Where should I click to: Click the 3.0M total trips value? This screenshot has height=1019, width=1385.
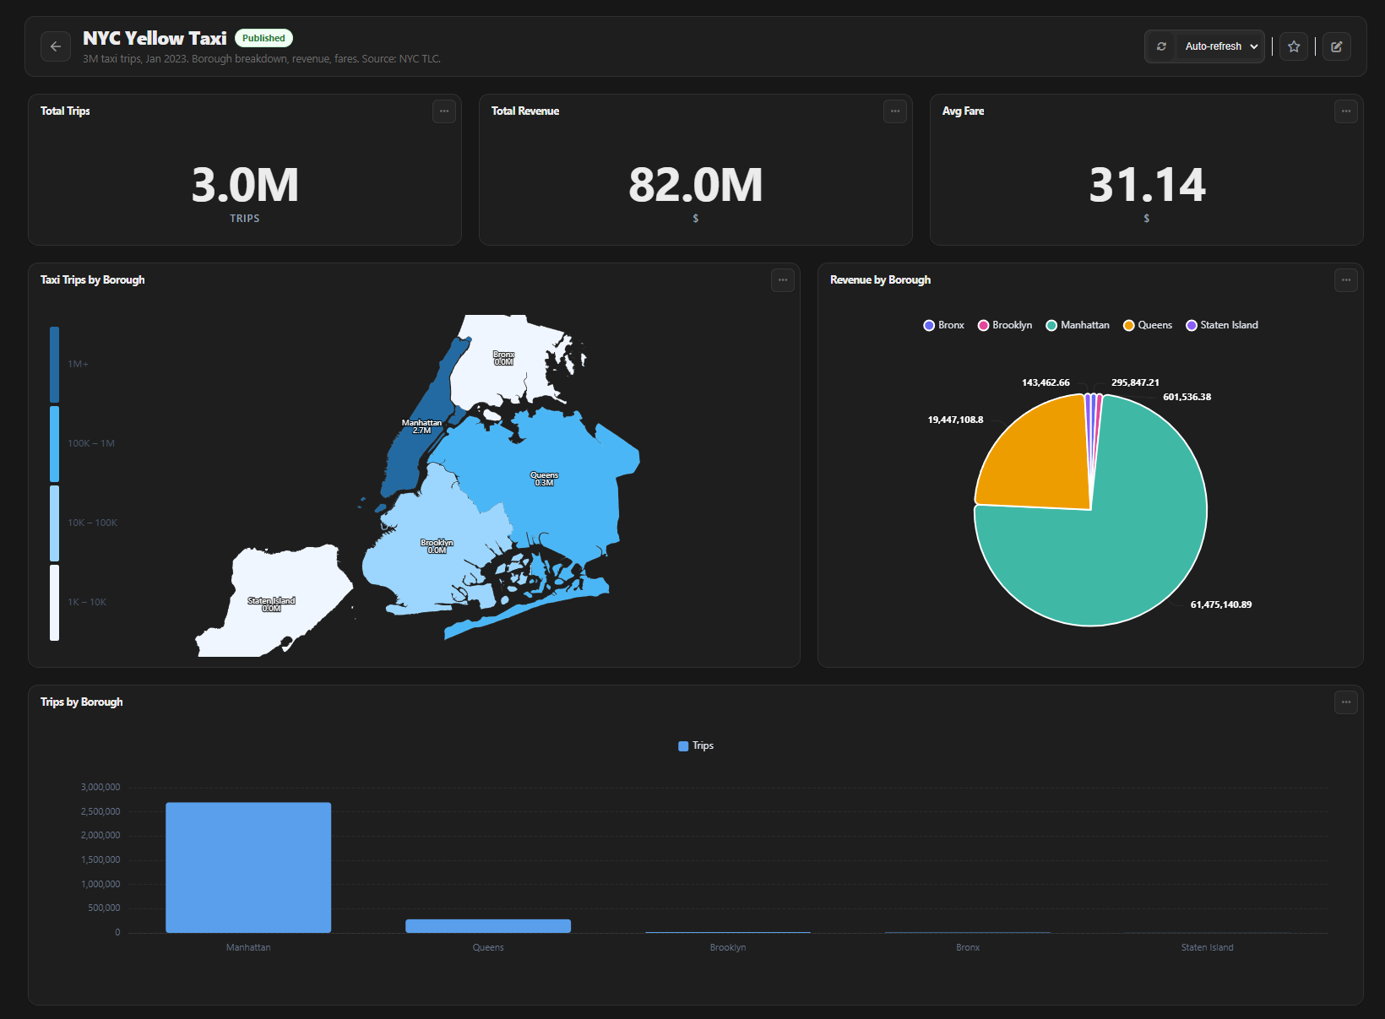(245, 185)
